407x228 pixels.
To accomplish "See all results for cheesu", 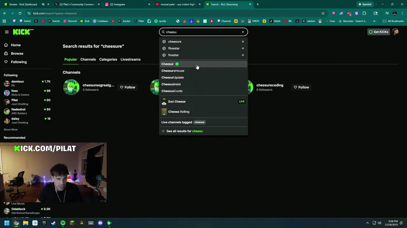I will 203,131.
